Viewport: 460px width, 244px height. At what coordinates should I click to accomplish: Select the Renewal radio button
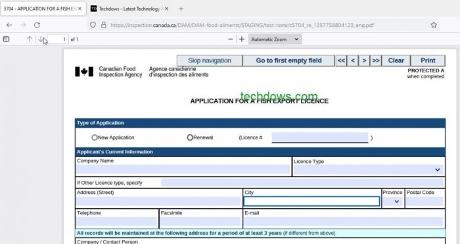(190, 137)
